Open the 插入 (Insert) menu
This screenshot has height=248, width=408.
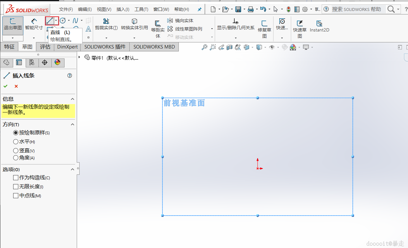click(123, 9)
